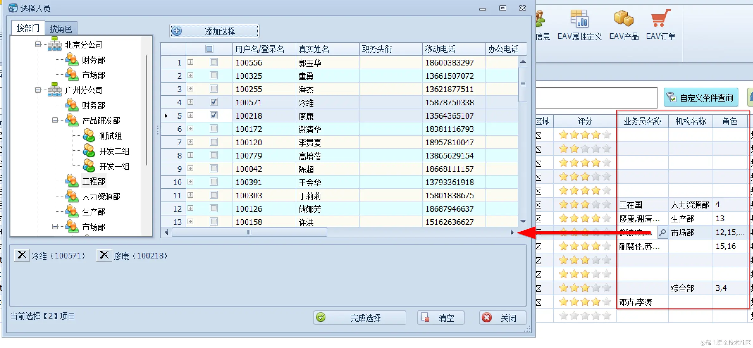Viewport: 753px width, 348px height.
Task: Remove 冷维 (100571) with its X icon
Action: pyautogui.click(x=22, y=255)
